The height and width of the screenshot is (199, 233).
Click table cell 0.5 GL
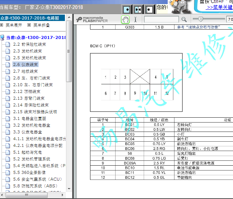[x=159, y=178]
